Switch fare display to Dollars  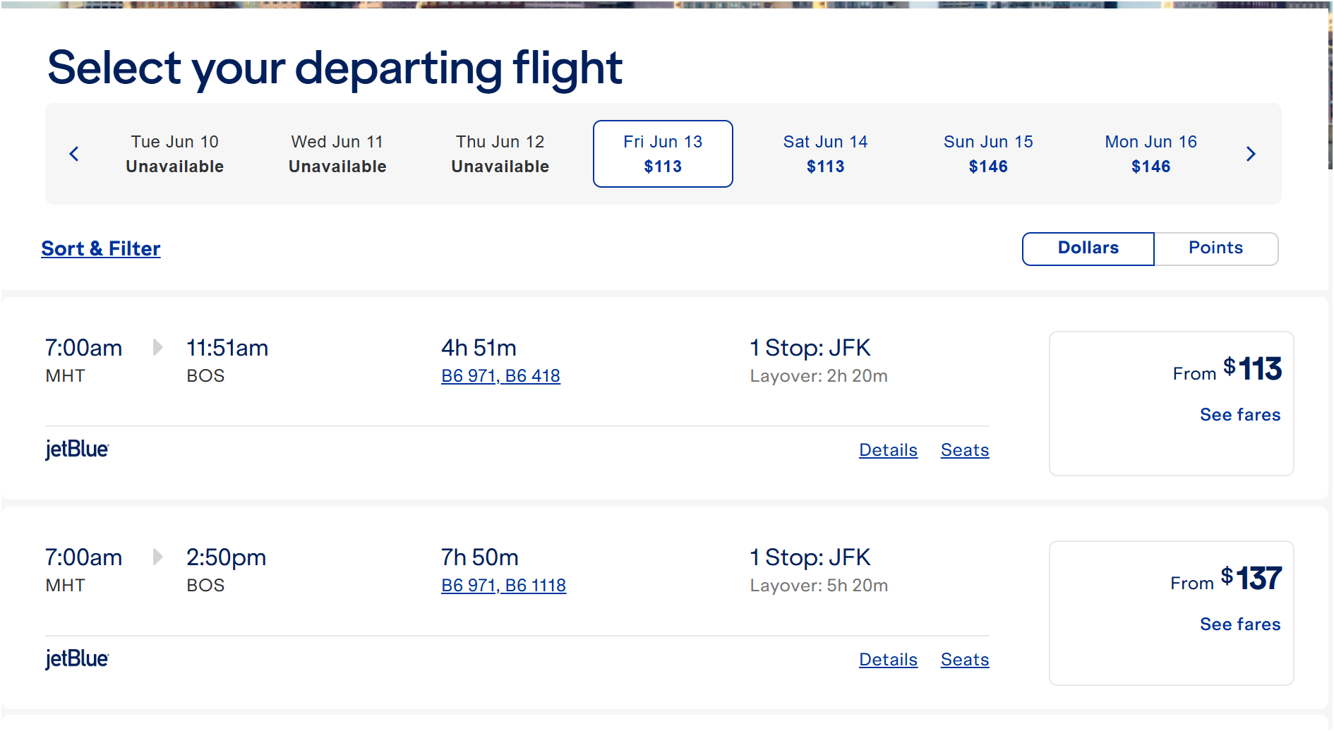coord(1088,248)
